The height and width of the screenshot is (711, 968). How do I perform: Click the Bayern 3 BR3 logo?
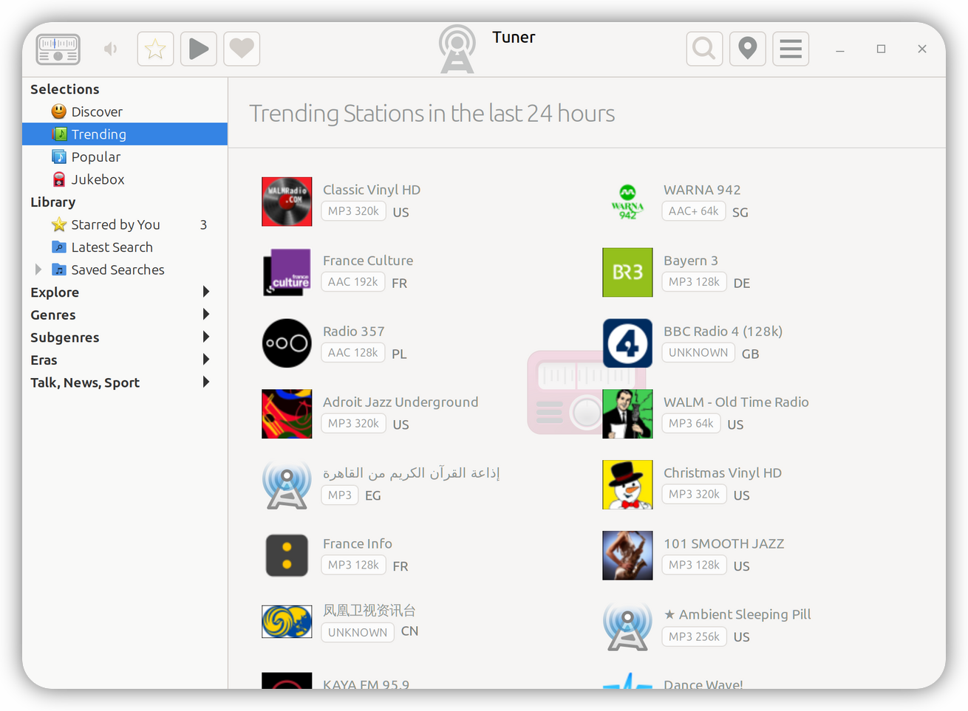[x=627, y=272]
